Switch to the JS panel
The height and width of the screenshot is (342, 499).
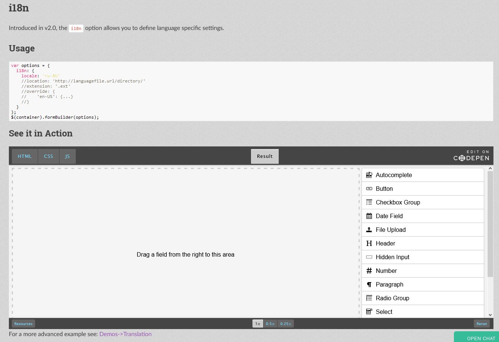pos(67,156)
